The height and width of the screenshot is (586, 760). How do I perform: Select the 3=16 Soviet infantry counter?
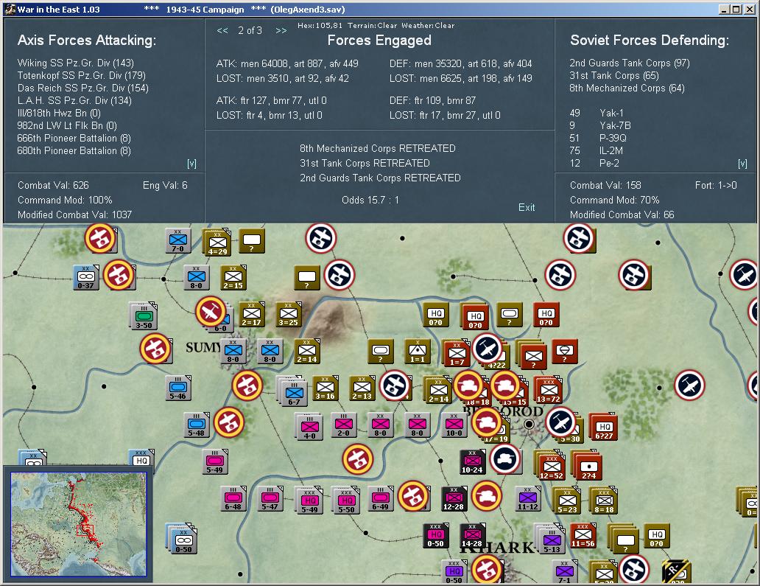tap(326, 388)
